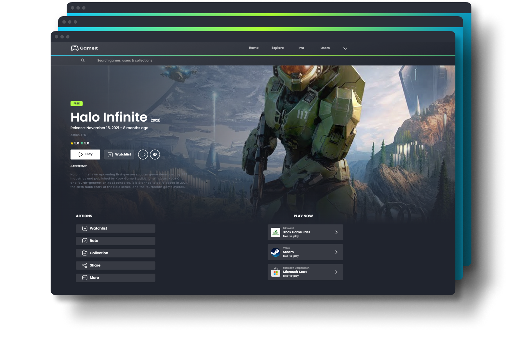Viewport: 506px width, 337px height.
Task: Open the Pro nav item
Action: click(x=301, y=48)
